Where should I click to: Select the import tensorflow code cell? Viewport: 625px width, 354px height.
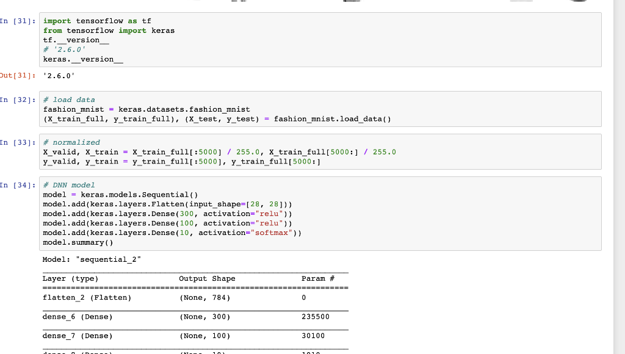pyautogui.click(x=244, y=40)
